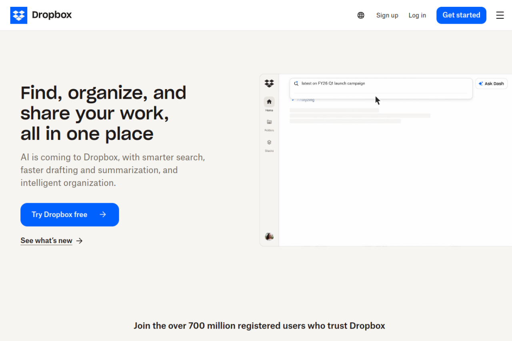Click the user avatar in demo sidebar
This screenshot has height=341, width=512.
click(x=269, y=236)
